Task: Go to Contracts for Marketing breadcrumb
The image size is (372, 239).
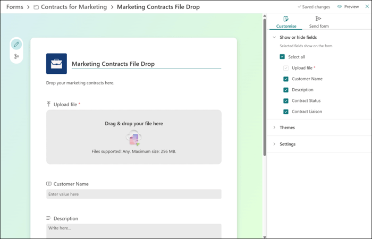Action: (74, 7)
